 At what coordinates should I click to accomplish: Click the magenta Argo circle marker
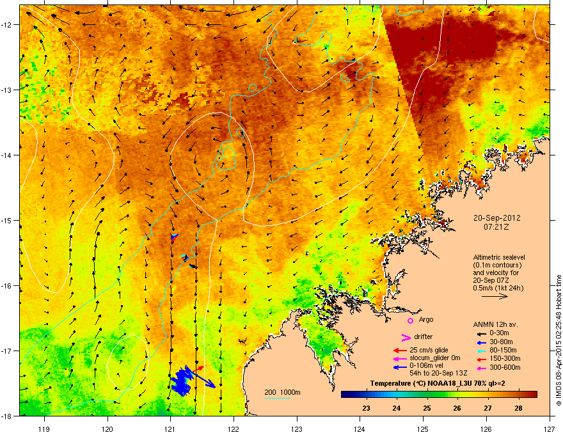click(x=410, y=320)
